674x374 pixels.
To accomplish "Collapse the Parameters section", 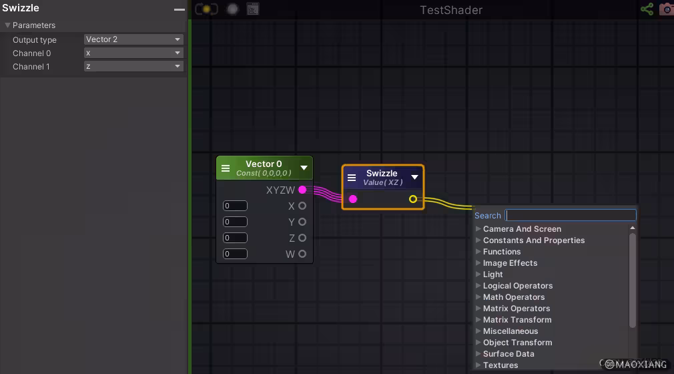I will 7,25.
